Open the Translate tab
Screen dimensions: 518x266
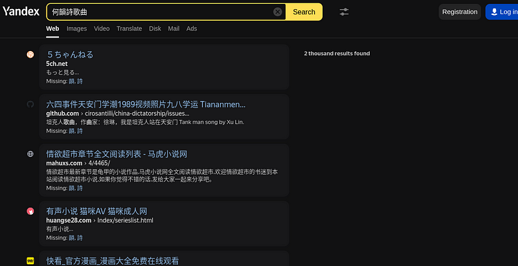click(x=129, y=28)
